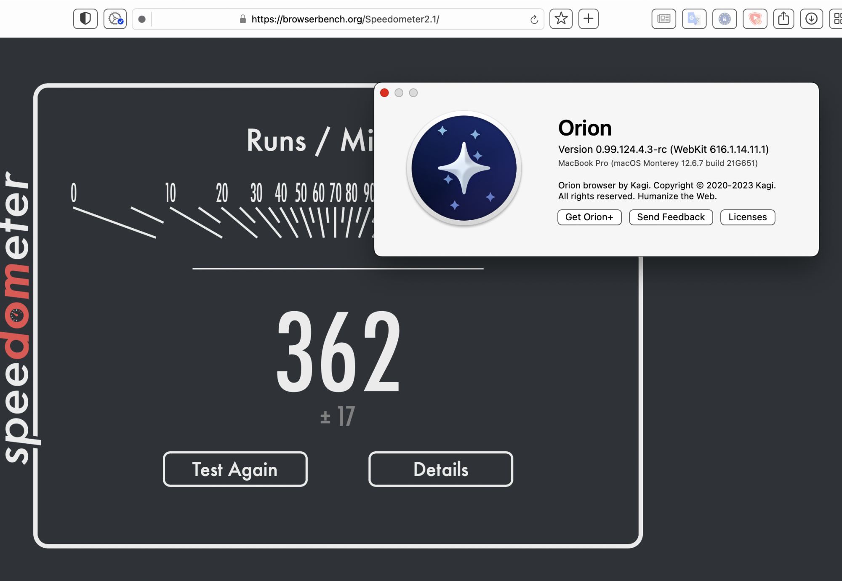
Task: Click the gray dot in address bar
Action: point(142,19)
